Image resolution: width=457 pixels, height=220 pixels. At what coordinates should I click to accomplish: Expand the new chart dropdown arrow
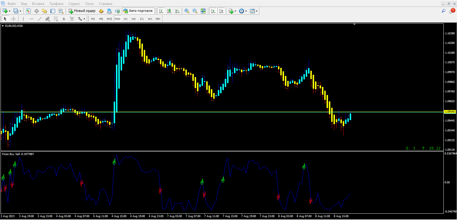click(10, 11)
